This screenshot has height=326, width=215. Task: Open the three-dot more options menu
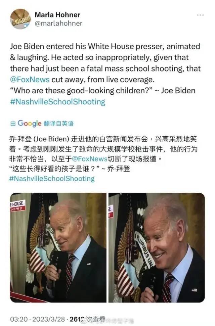(x=200, y=15)
